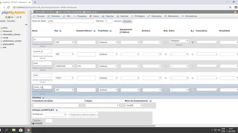238x133 pixels.
Task: Click the padlock icon at top-right of page
Action: 235,12
